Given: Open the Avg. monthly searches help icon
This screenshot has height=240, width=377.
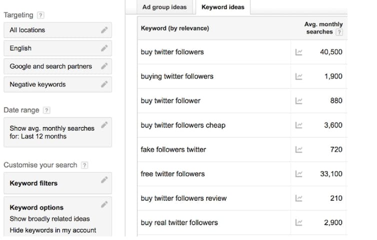Looking at the screenshot, I should click(339, 32).
